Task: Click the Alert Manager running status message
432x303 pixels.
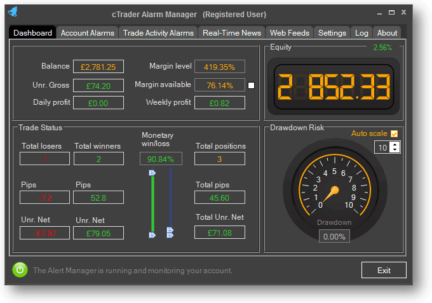Action: (x=133, y=271)
